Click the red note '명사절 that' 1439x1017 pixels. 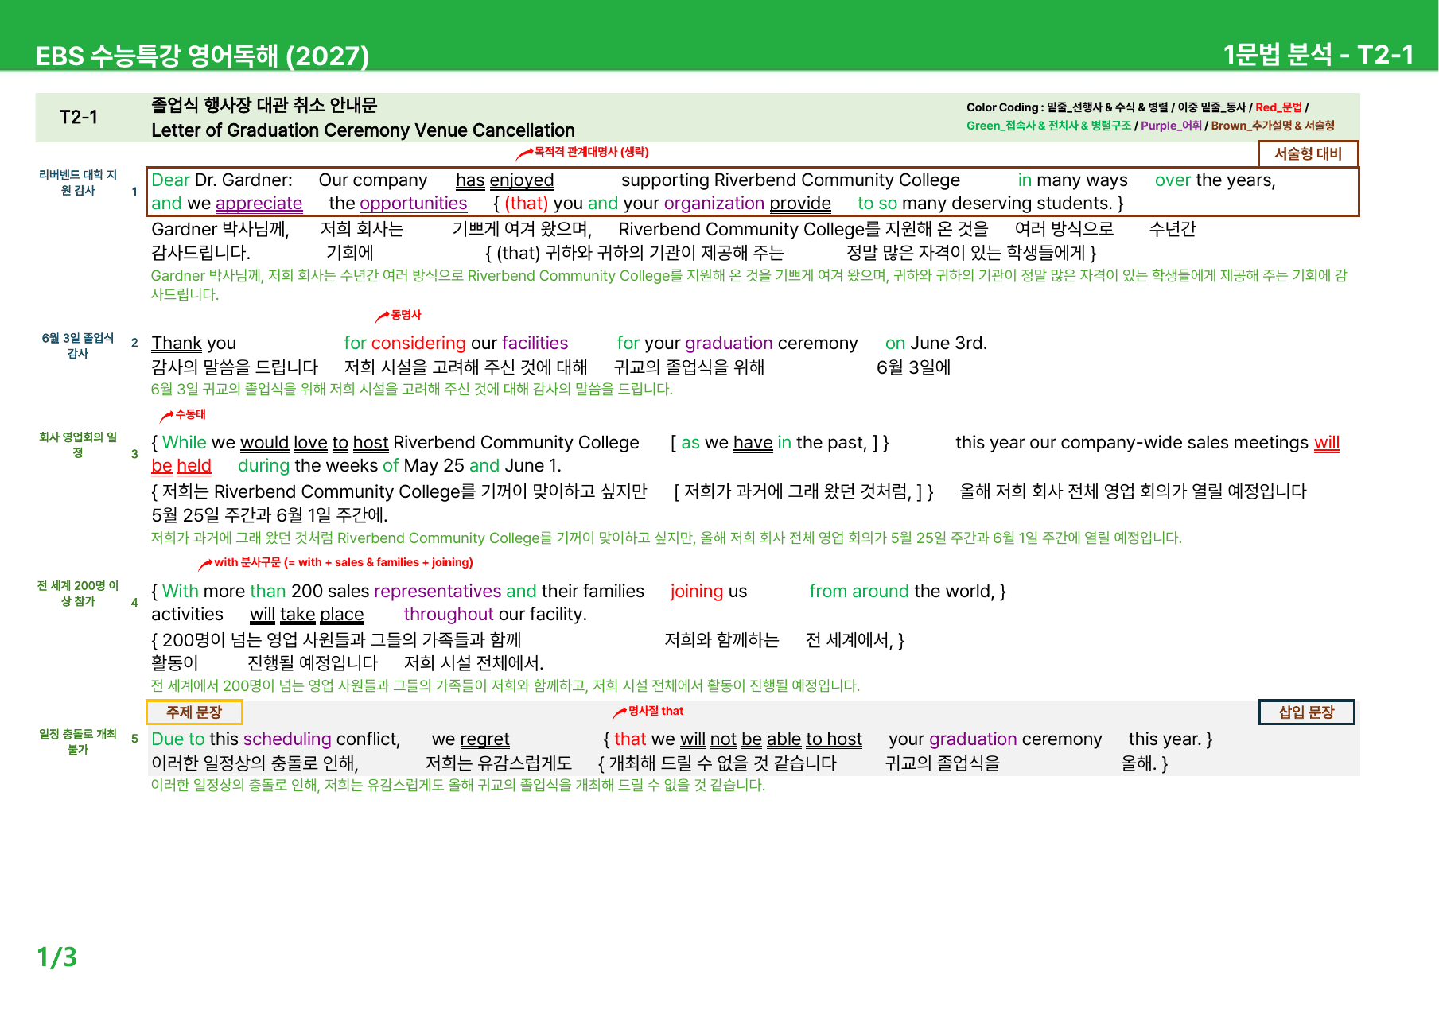tap(655, 711)
